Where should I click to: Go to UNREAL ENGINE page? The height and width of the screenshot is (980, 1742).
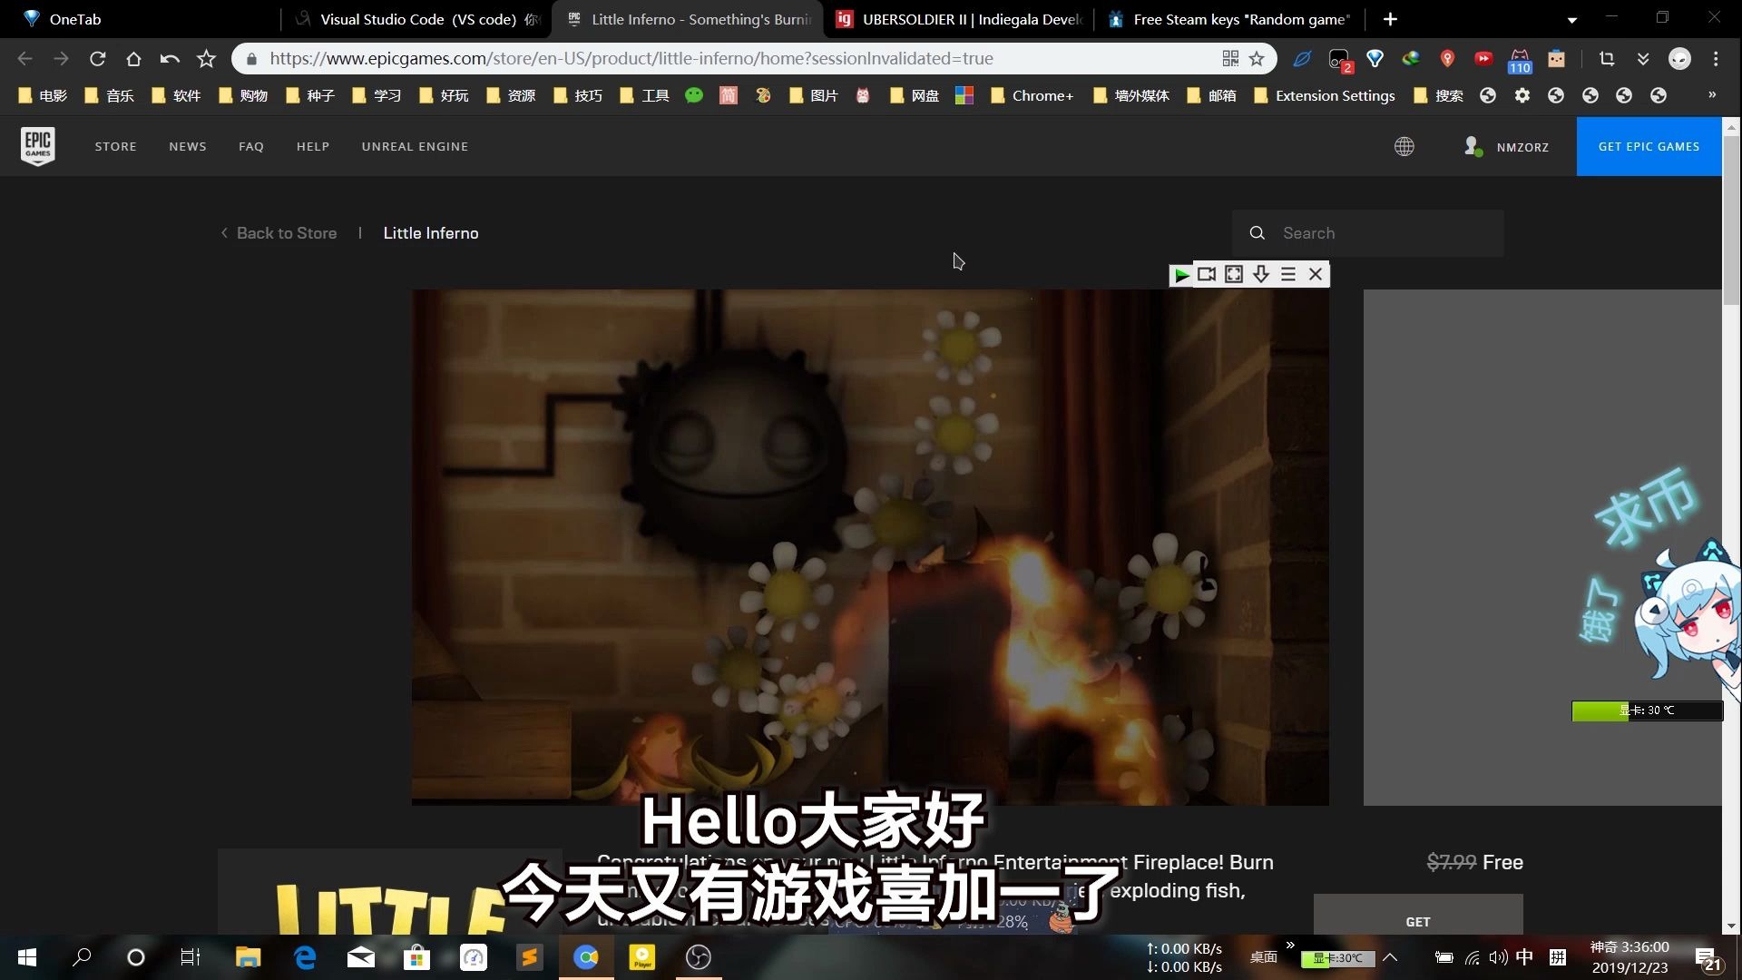coord(415,146)
